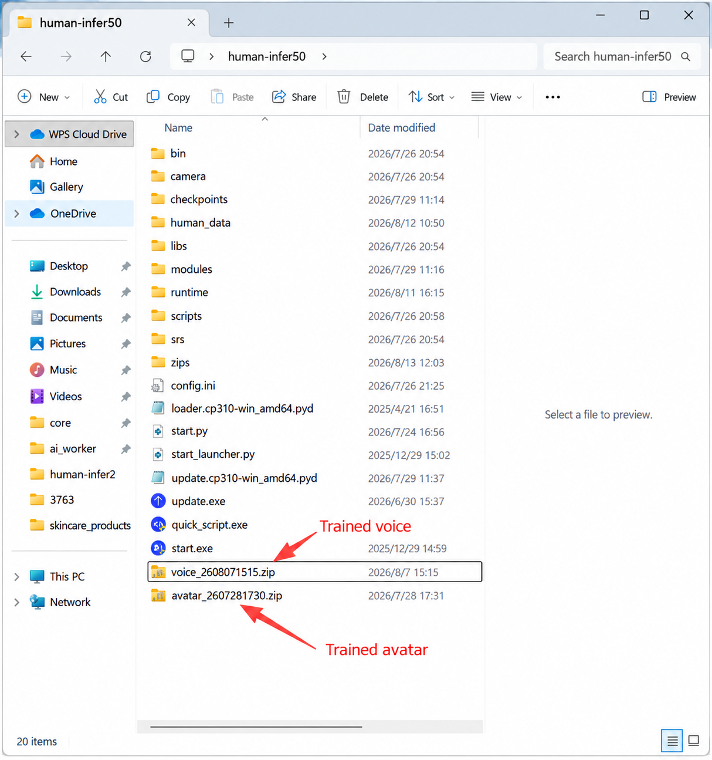Sort by Date modified column header
The width and height of the screenshot is (712, 760).
pyautogui.click(x=402, y=128)
